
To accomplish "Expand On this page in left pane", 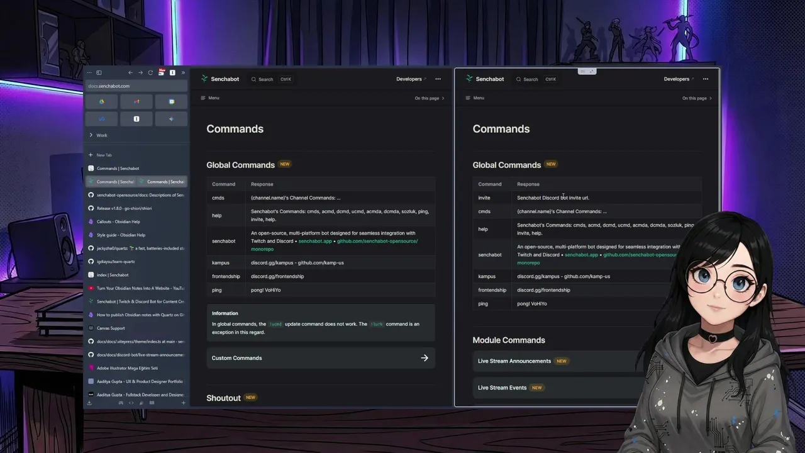I will 430,98.
